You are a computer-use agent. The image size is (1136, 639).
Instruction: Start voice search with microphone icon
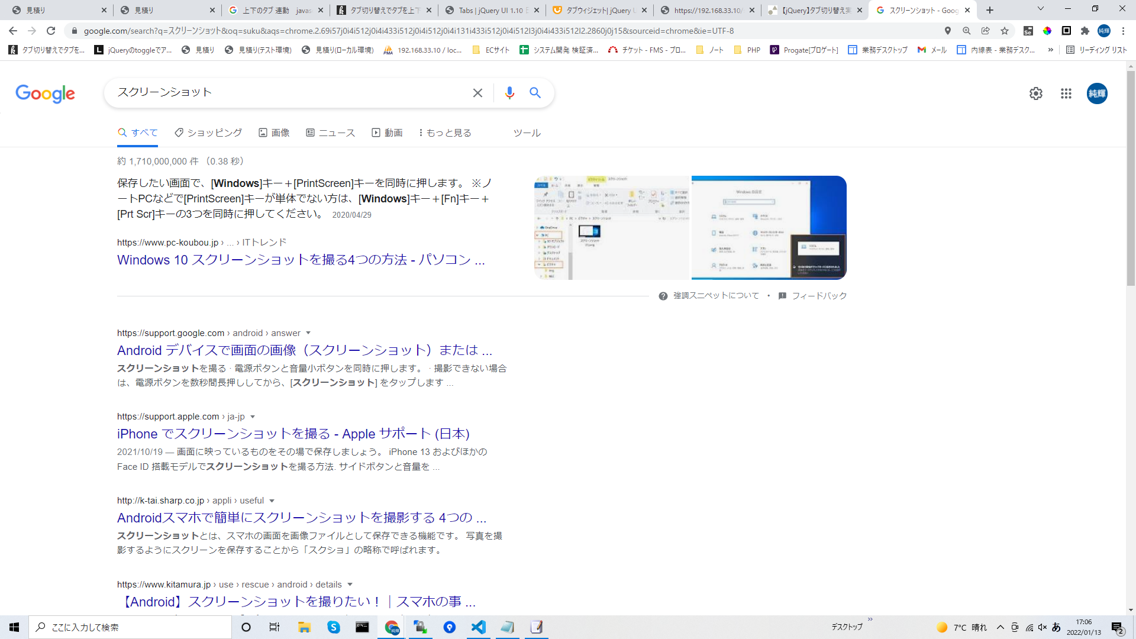509,93
